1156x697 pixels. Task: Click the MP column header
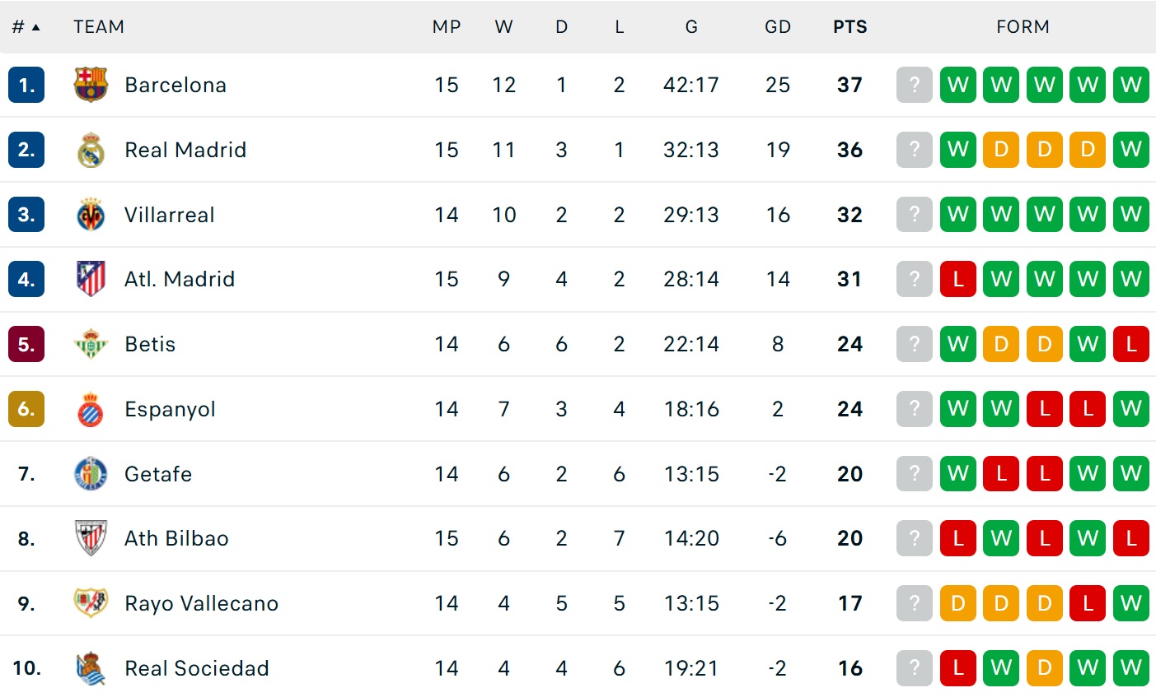point(446,27)
